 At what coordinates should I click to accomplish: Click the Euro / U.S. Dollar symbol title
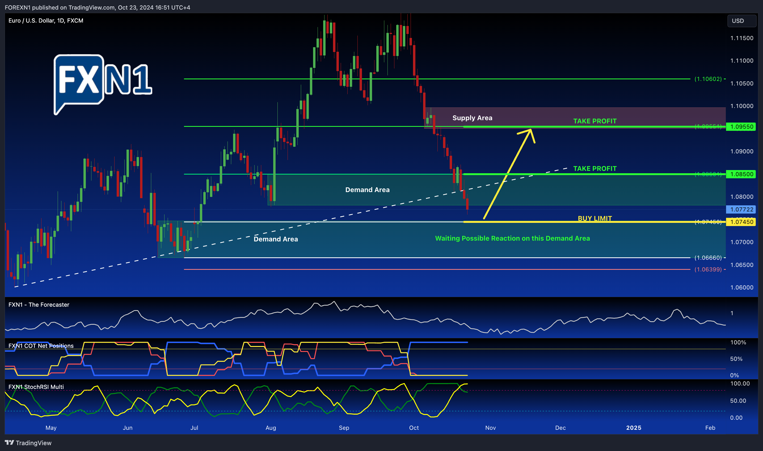pos(46,20)
